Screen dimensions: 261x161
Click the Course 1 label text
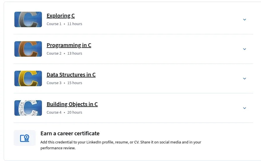(x=54, y=24)
